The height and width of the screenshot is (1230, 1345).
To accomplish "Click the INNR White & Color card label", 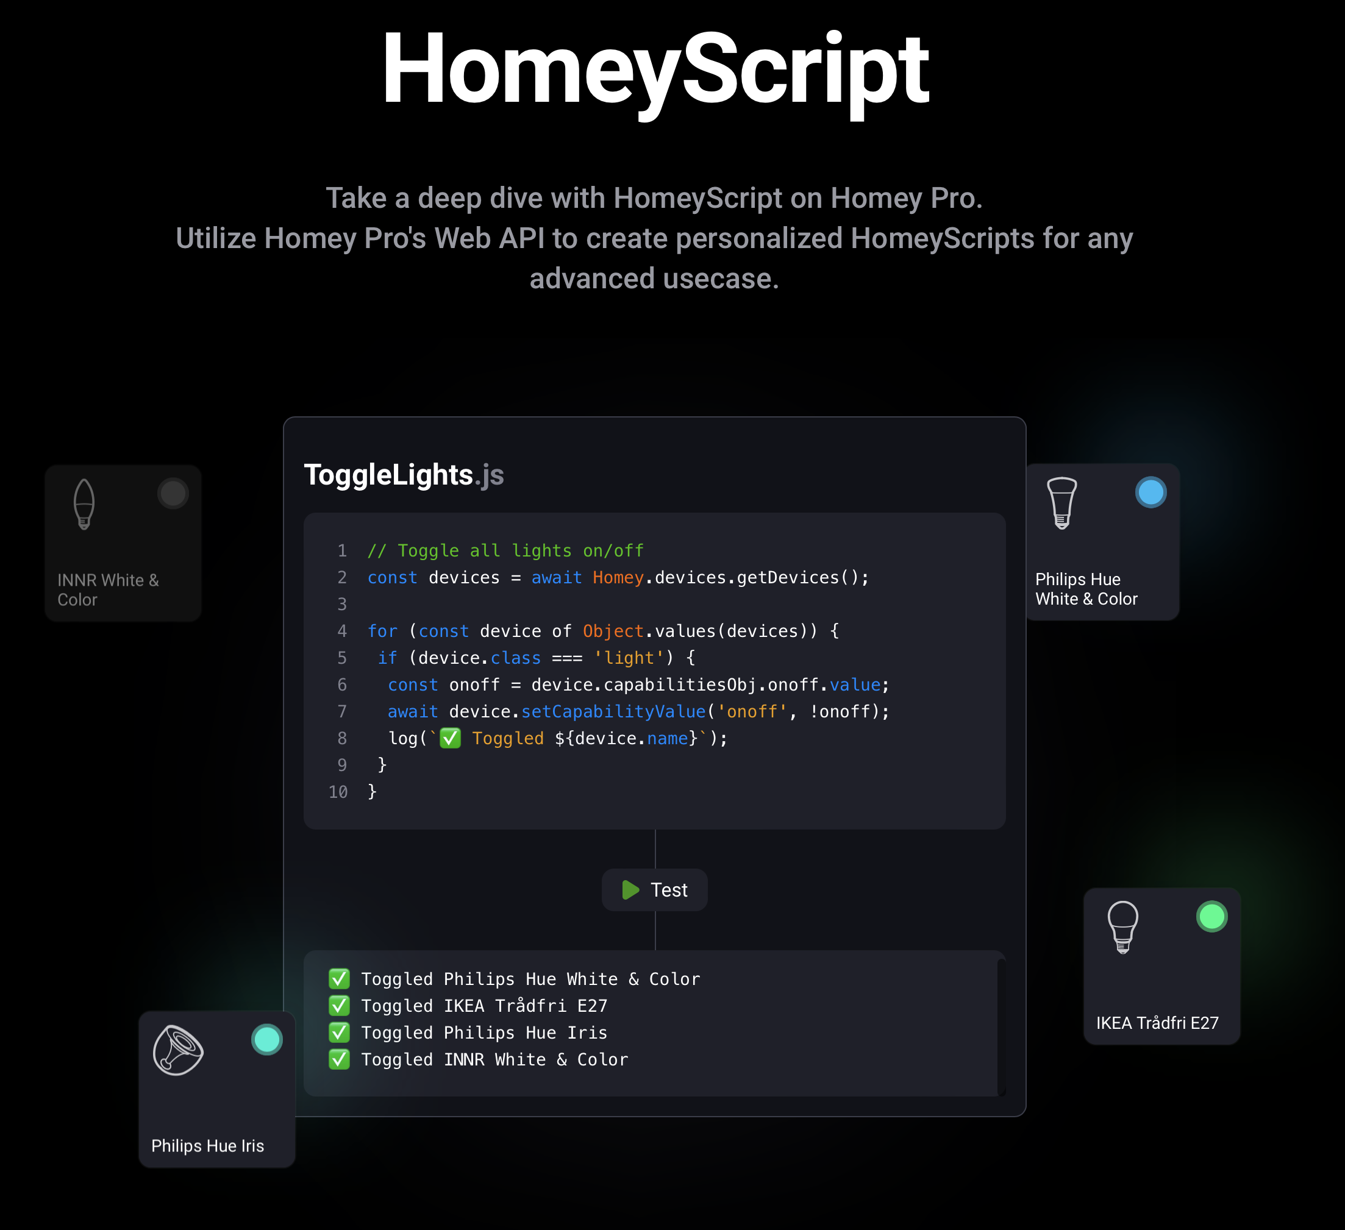I will tap(108, 589).
